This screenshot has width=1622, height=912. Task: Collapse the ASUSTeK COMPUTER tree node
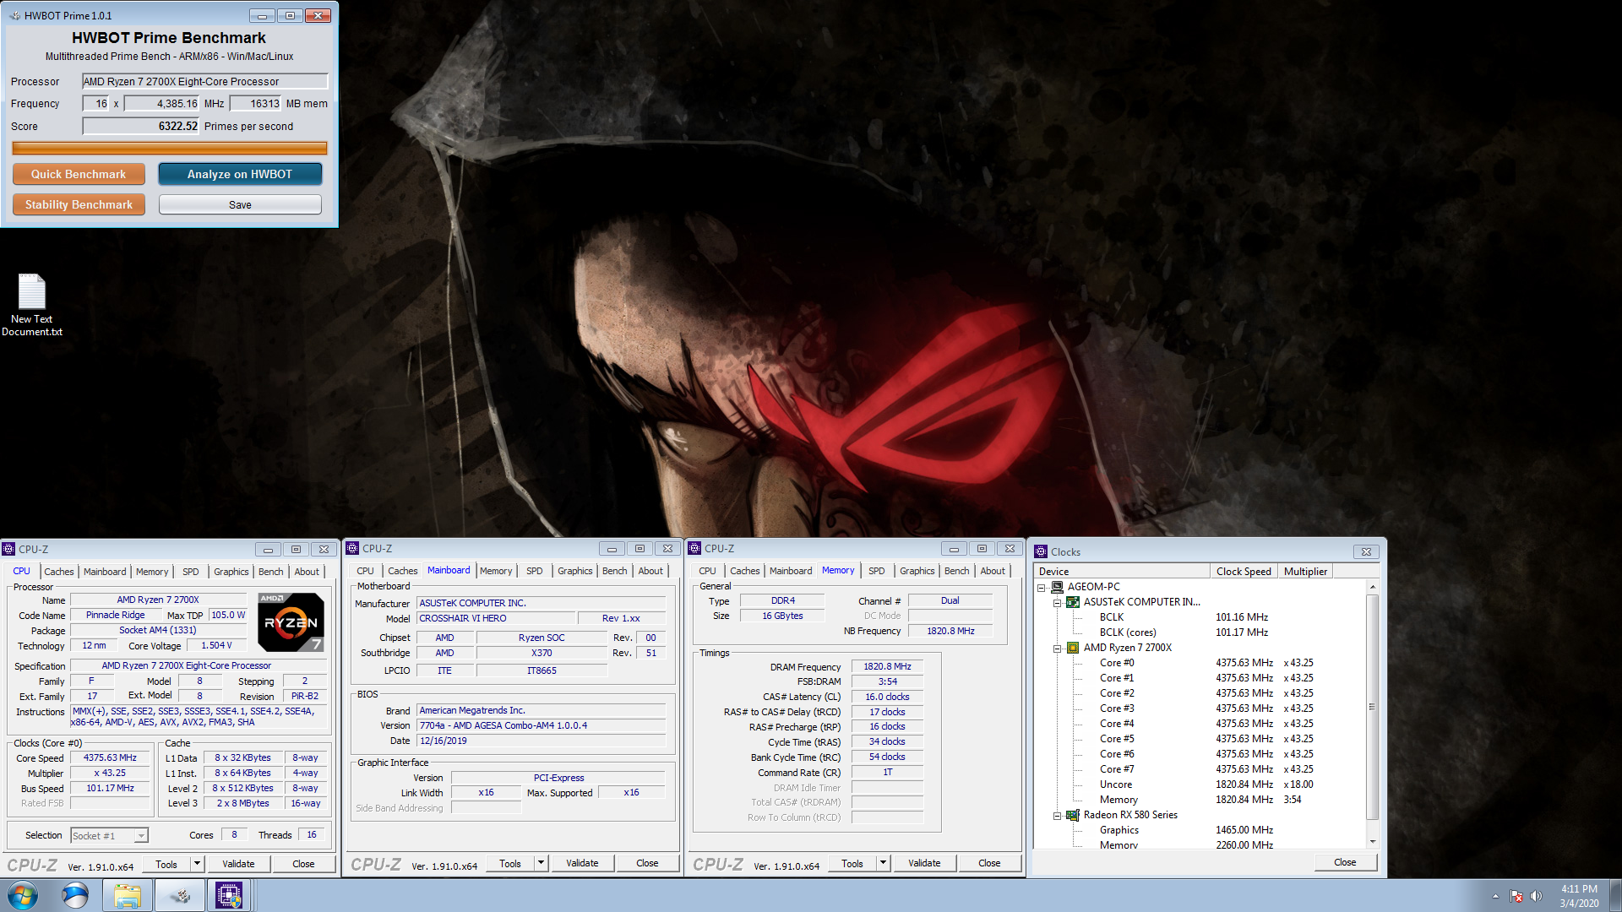point(1057,602)
